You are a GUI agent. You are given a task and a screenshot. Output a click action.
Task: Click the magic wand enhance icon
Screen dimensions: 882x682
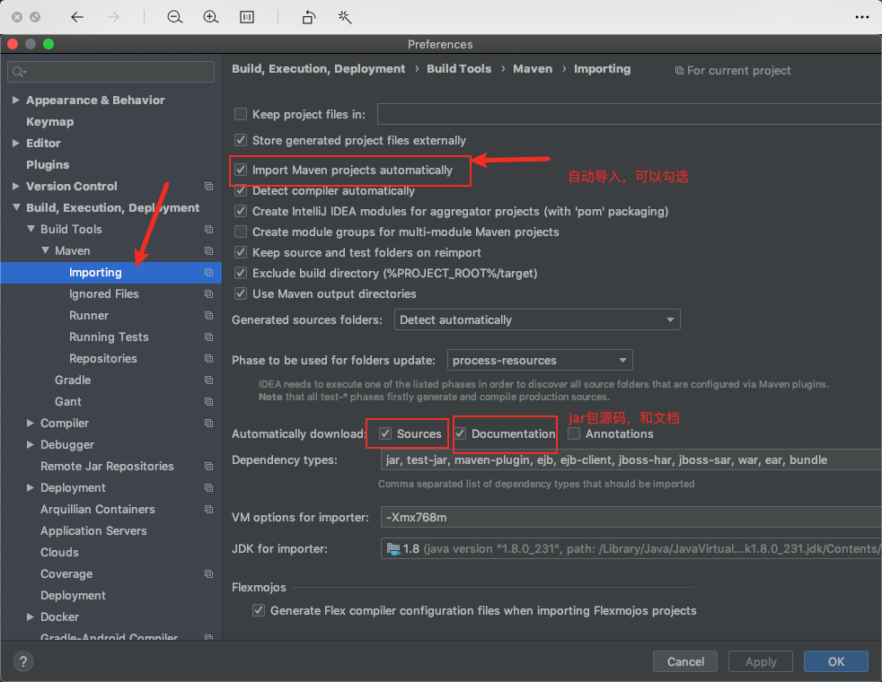click(345, 17)
